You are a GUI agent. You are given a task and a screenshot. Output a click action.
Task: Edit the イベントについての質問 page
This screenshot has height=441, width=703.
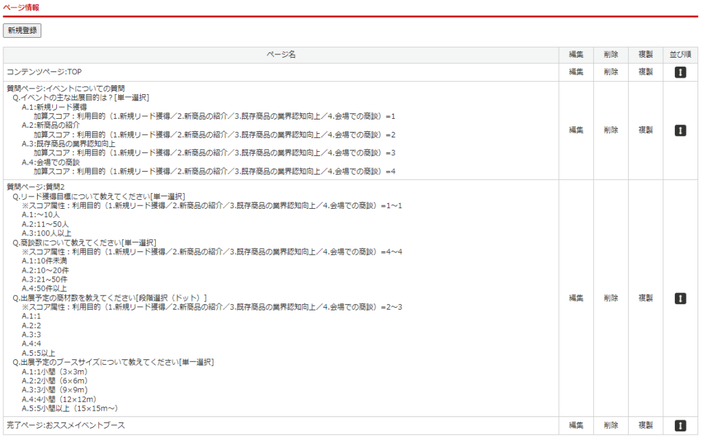coord(576,131)
